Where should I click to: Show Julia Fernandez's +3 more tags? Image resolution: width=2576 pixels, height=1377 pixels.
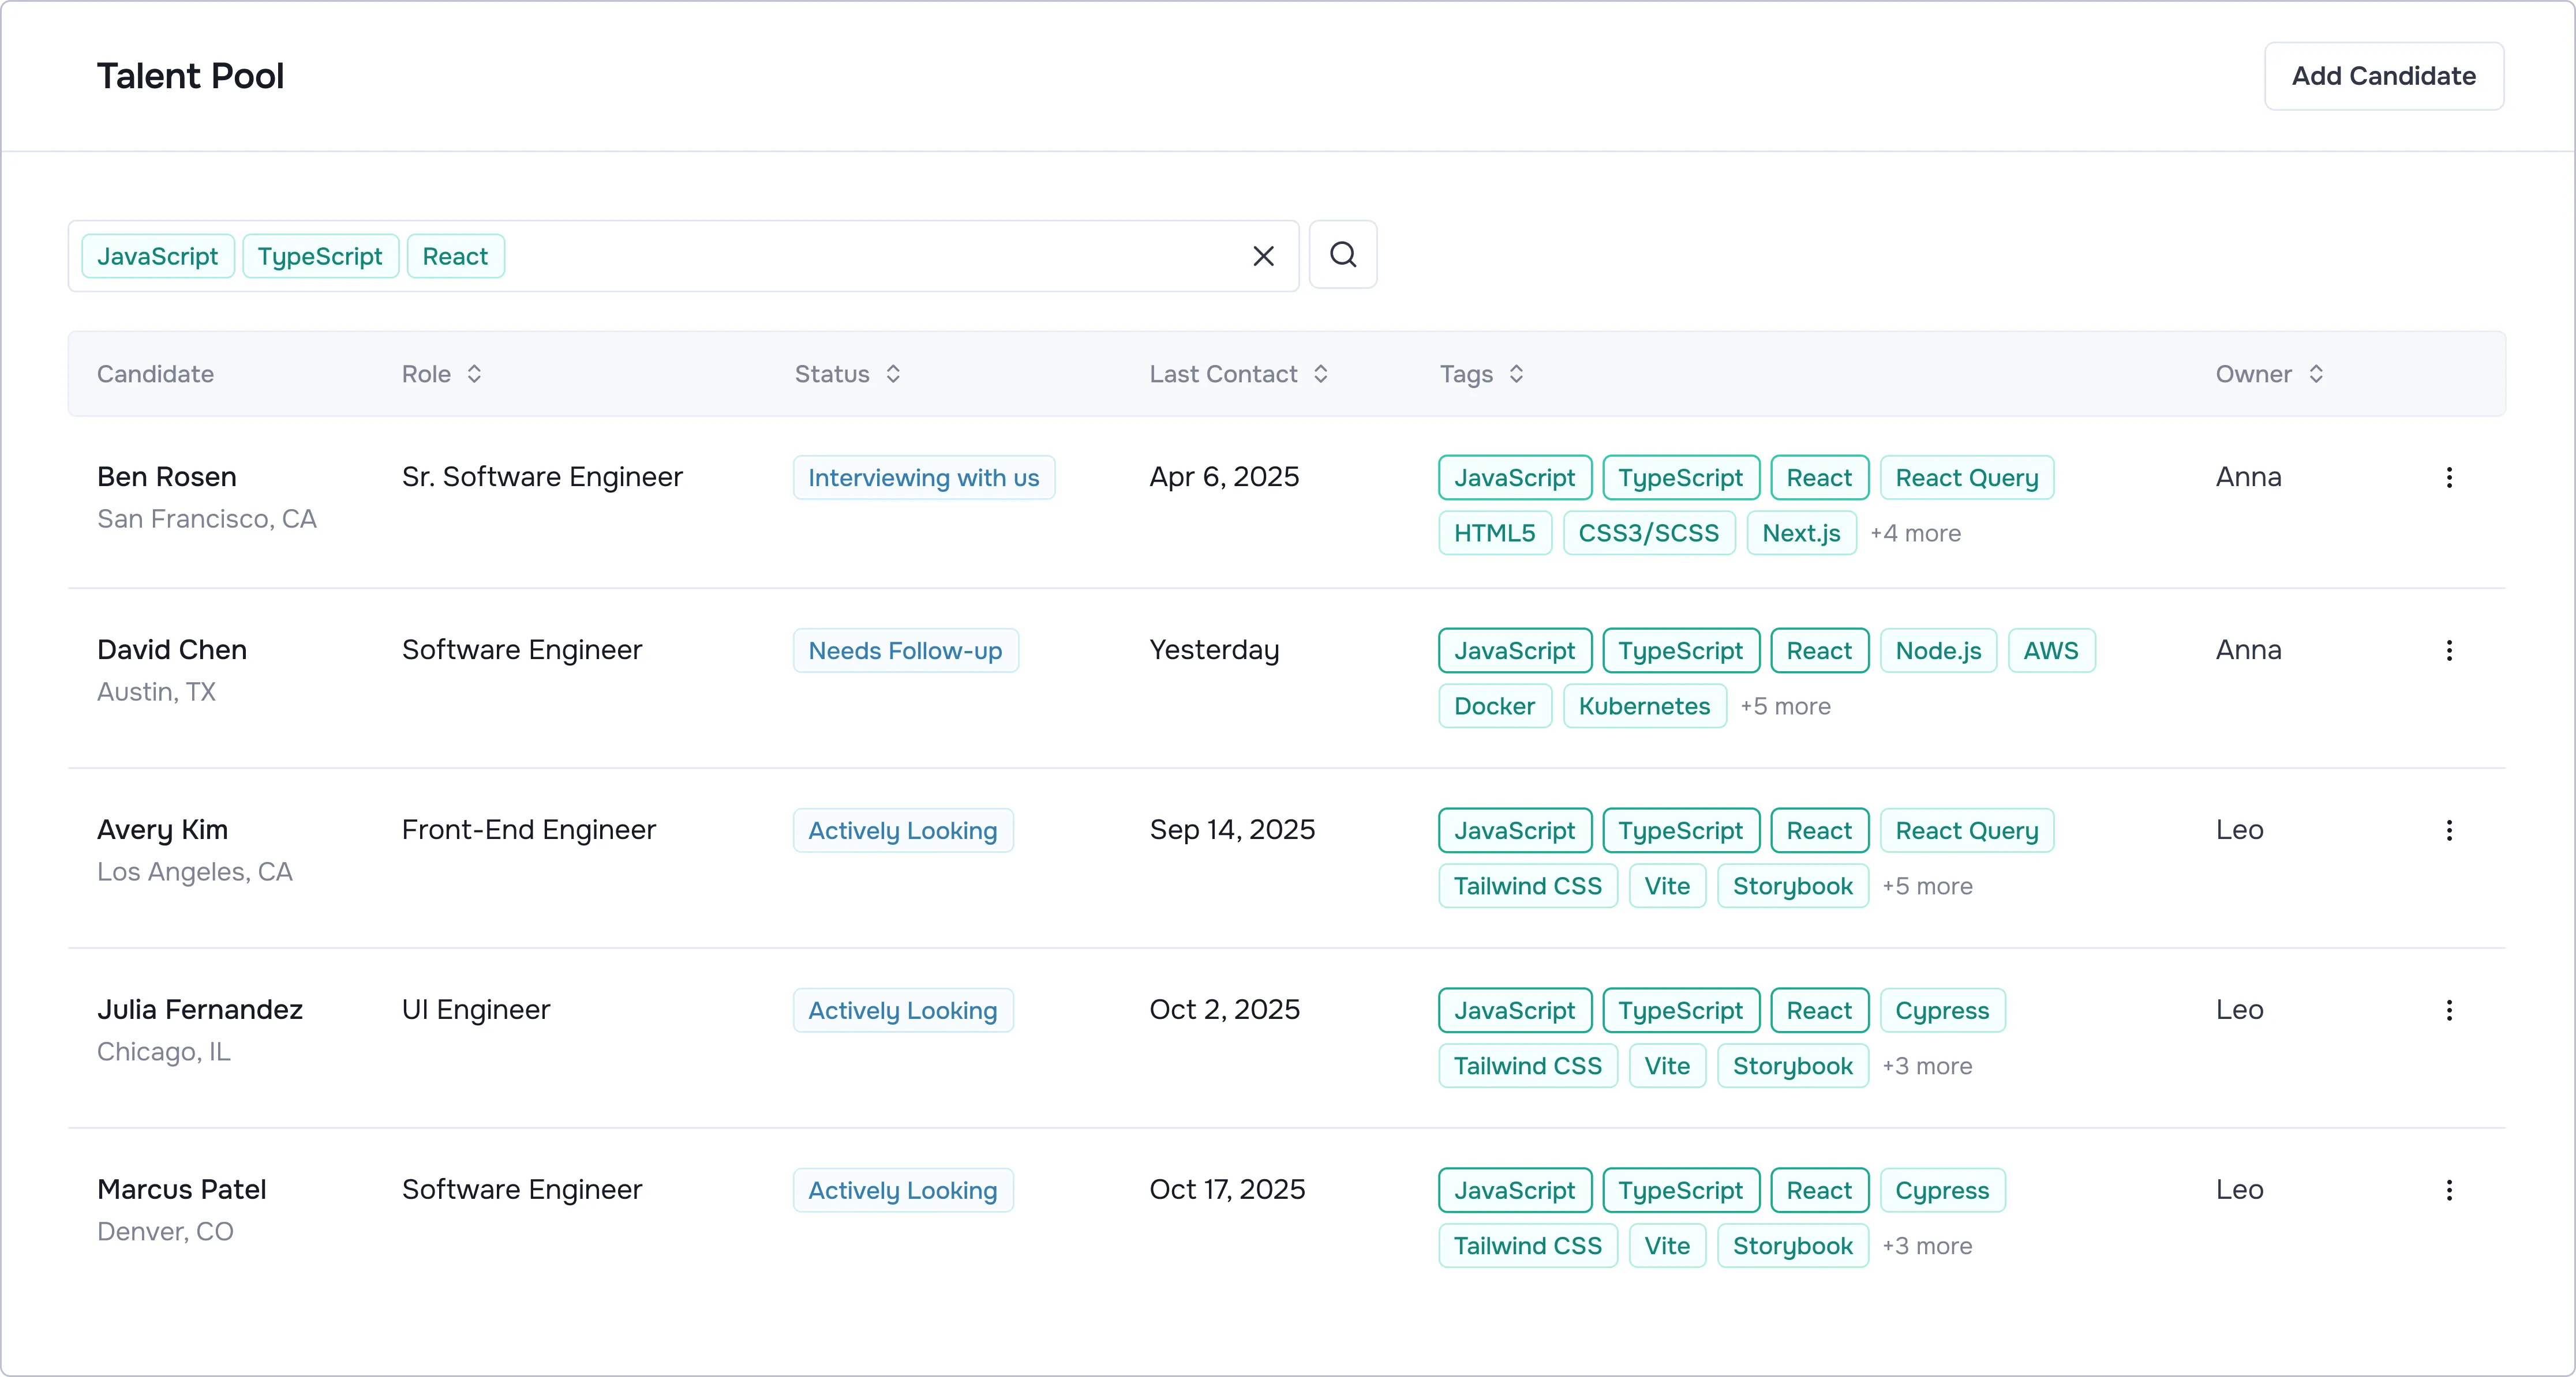[1927, 1066]
